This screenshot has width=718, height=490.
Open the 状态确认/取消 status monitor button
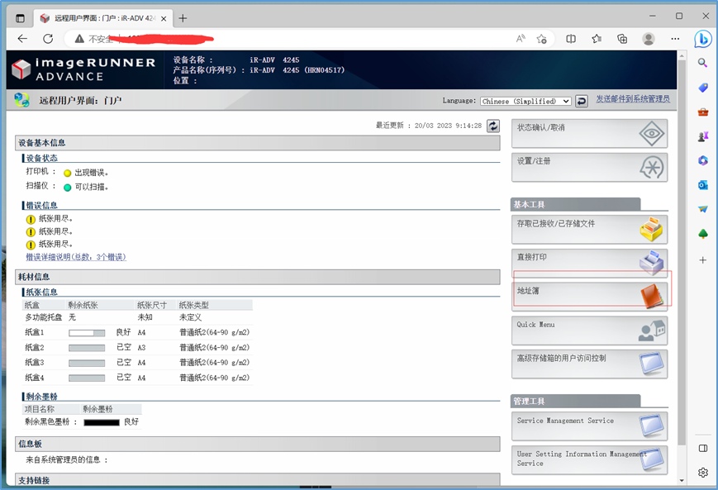(589, 133)
